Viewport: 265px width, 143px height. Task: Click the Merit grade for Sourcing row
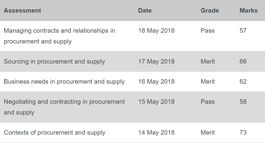click(208, 61)
